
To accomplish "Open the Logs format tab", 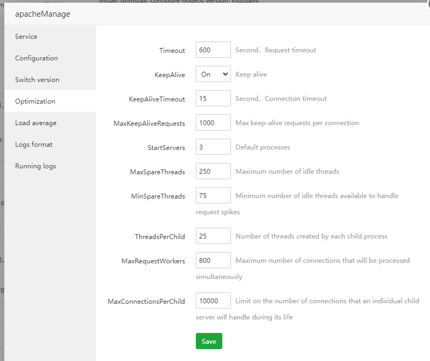I will [33, 145].
